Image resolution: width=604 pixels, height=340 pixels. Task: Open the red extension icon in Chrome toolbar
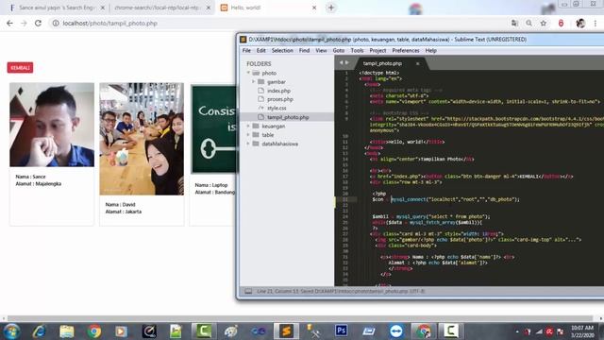pyautogui.click(x=561, y=23)
